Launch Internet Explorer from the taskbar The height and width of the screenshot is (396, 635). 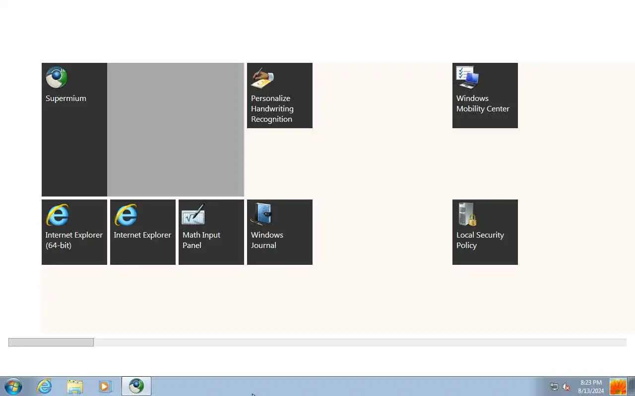[x=45, y=386]
